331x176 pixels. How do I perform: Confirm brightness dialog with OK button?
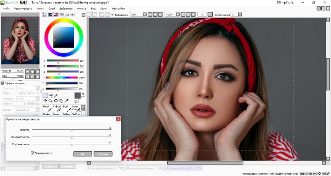pos(83,154)
